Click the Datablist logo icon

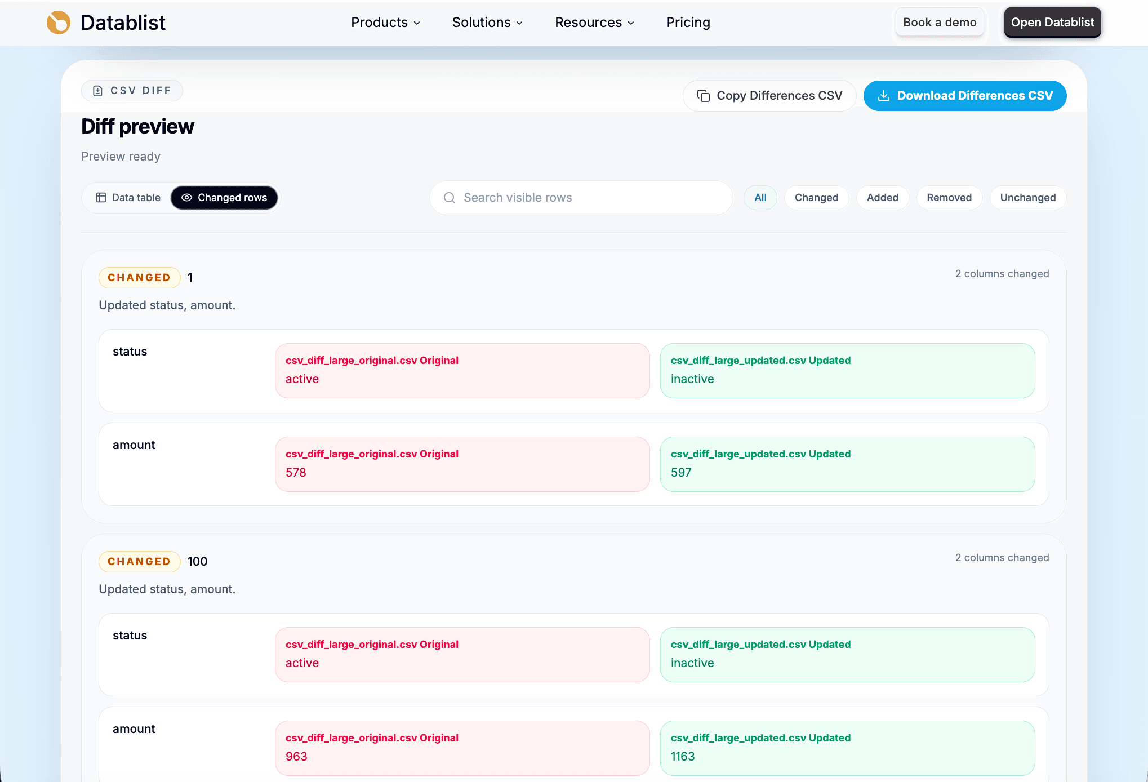pos(59,23)
